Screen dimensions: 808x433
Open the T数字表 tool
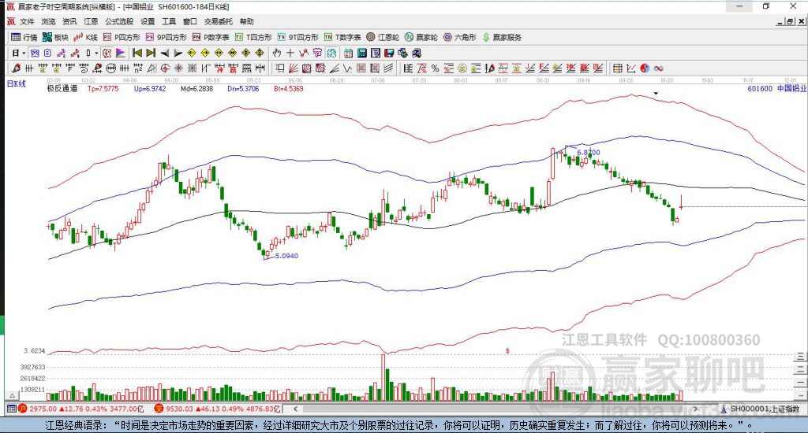point(342,37)
